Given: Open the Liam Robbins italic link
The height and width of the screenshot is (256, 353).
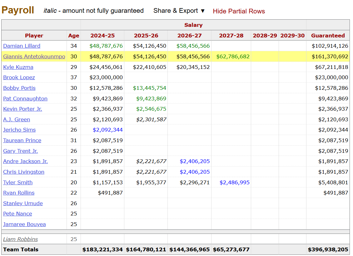Looking at the screenshot, I should [x=20, y=239].
